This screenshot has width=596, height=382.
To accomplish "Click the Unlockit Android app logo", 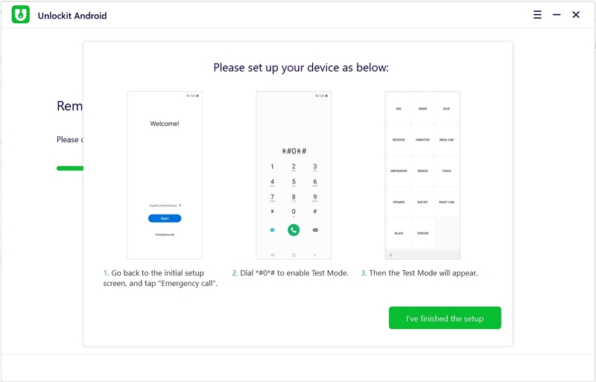I will pos(21,15).
